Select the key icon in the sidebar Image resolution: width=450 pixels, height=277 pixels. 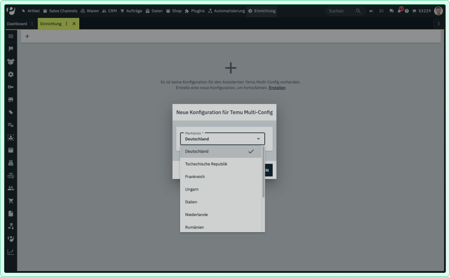coord(11,87)
